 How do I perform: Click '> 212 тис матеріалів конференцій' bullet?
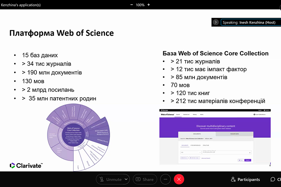(x=218, y=101)
